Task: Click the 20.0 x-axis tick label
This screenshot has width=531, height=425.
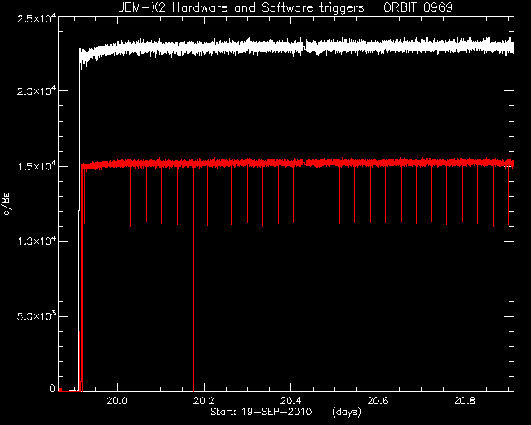Action: click(x=117, y=401)
